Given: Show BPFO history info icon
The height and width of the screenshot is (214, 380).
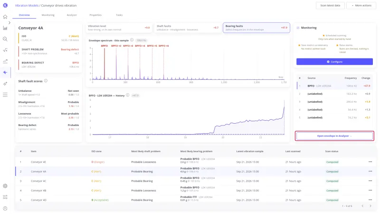Looking at the screenshot, I should [127, 95].
